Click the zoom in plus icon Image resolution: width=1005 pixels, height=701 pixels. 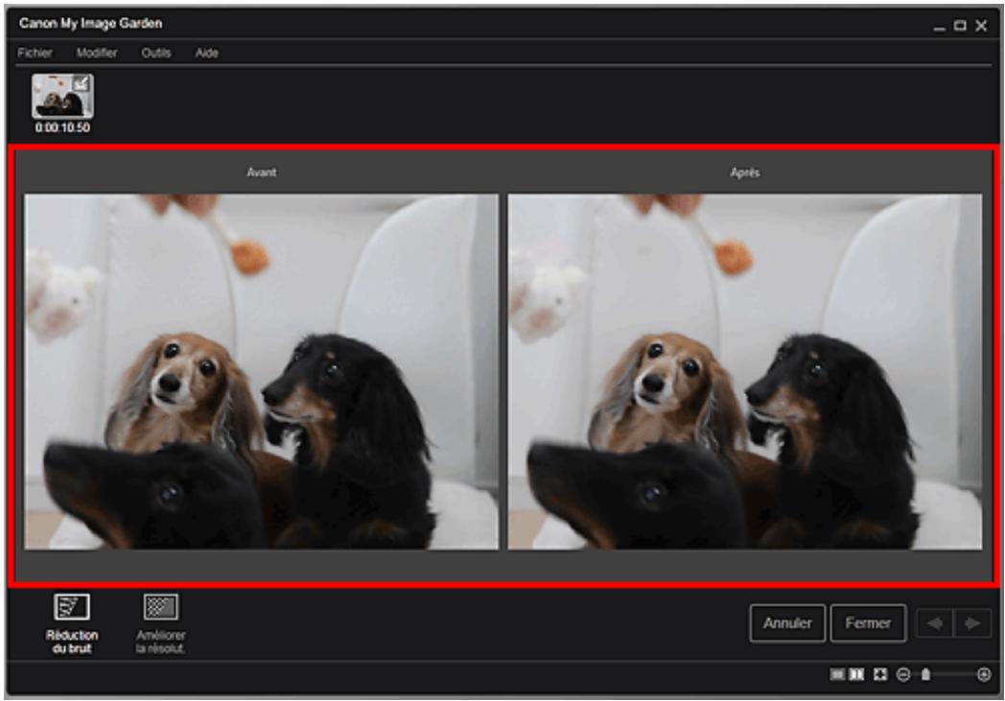pos(983,675)
